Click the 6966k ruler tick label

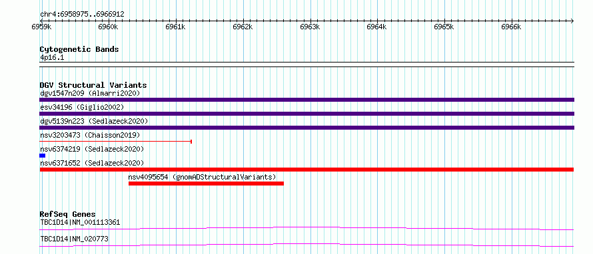[x=511, y=27]
